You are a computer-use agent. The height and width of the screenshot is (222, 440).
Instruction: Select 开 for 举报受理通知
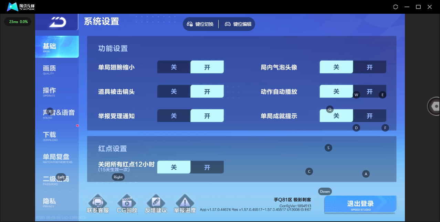207,116
